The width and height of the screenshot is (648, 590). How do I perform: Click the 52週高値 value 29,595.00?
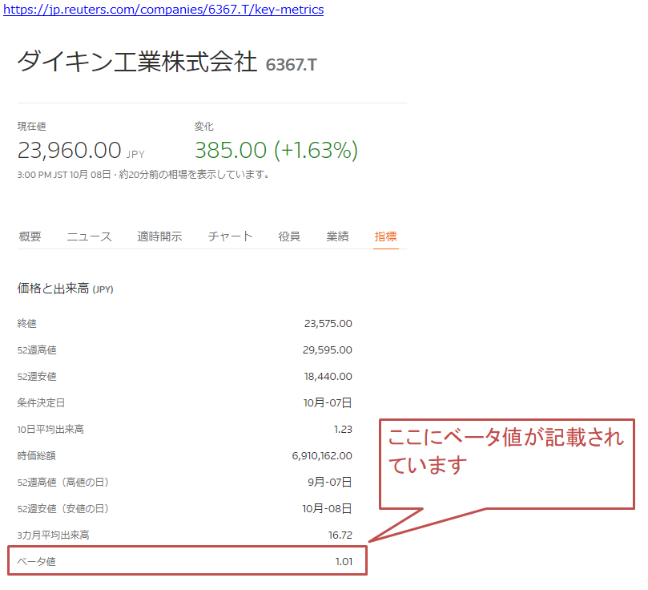[x=328, y=350]
